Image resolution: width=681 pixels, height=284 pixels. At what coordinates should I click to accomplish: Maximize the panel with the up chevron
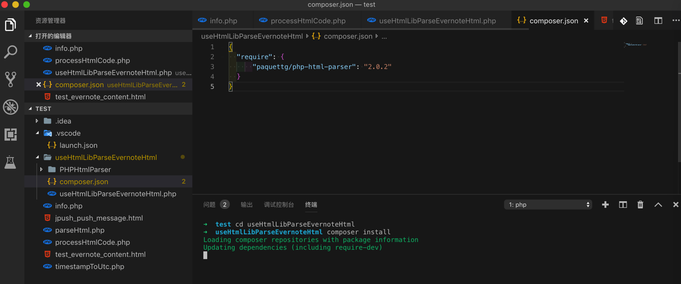(x=658, y=205)
